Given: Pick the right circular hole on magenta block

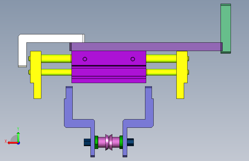Looking at the screenshot, I should pyautogui.click(x=133, y=59).
